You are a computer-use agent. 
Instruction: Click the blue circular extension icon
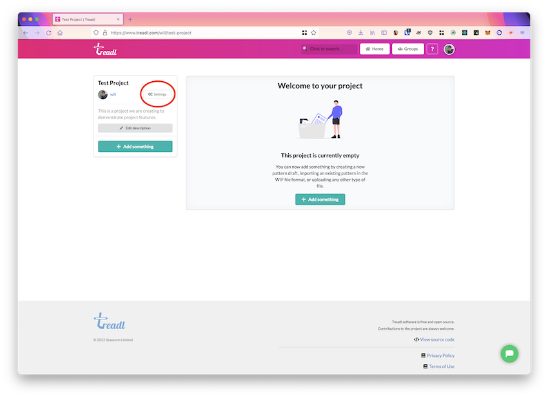click(499, 33)
